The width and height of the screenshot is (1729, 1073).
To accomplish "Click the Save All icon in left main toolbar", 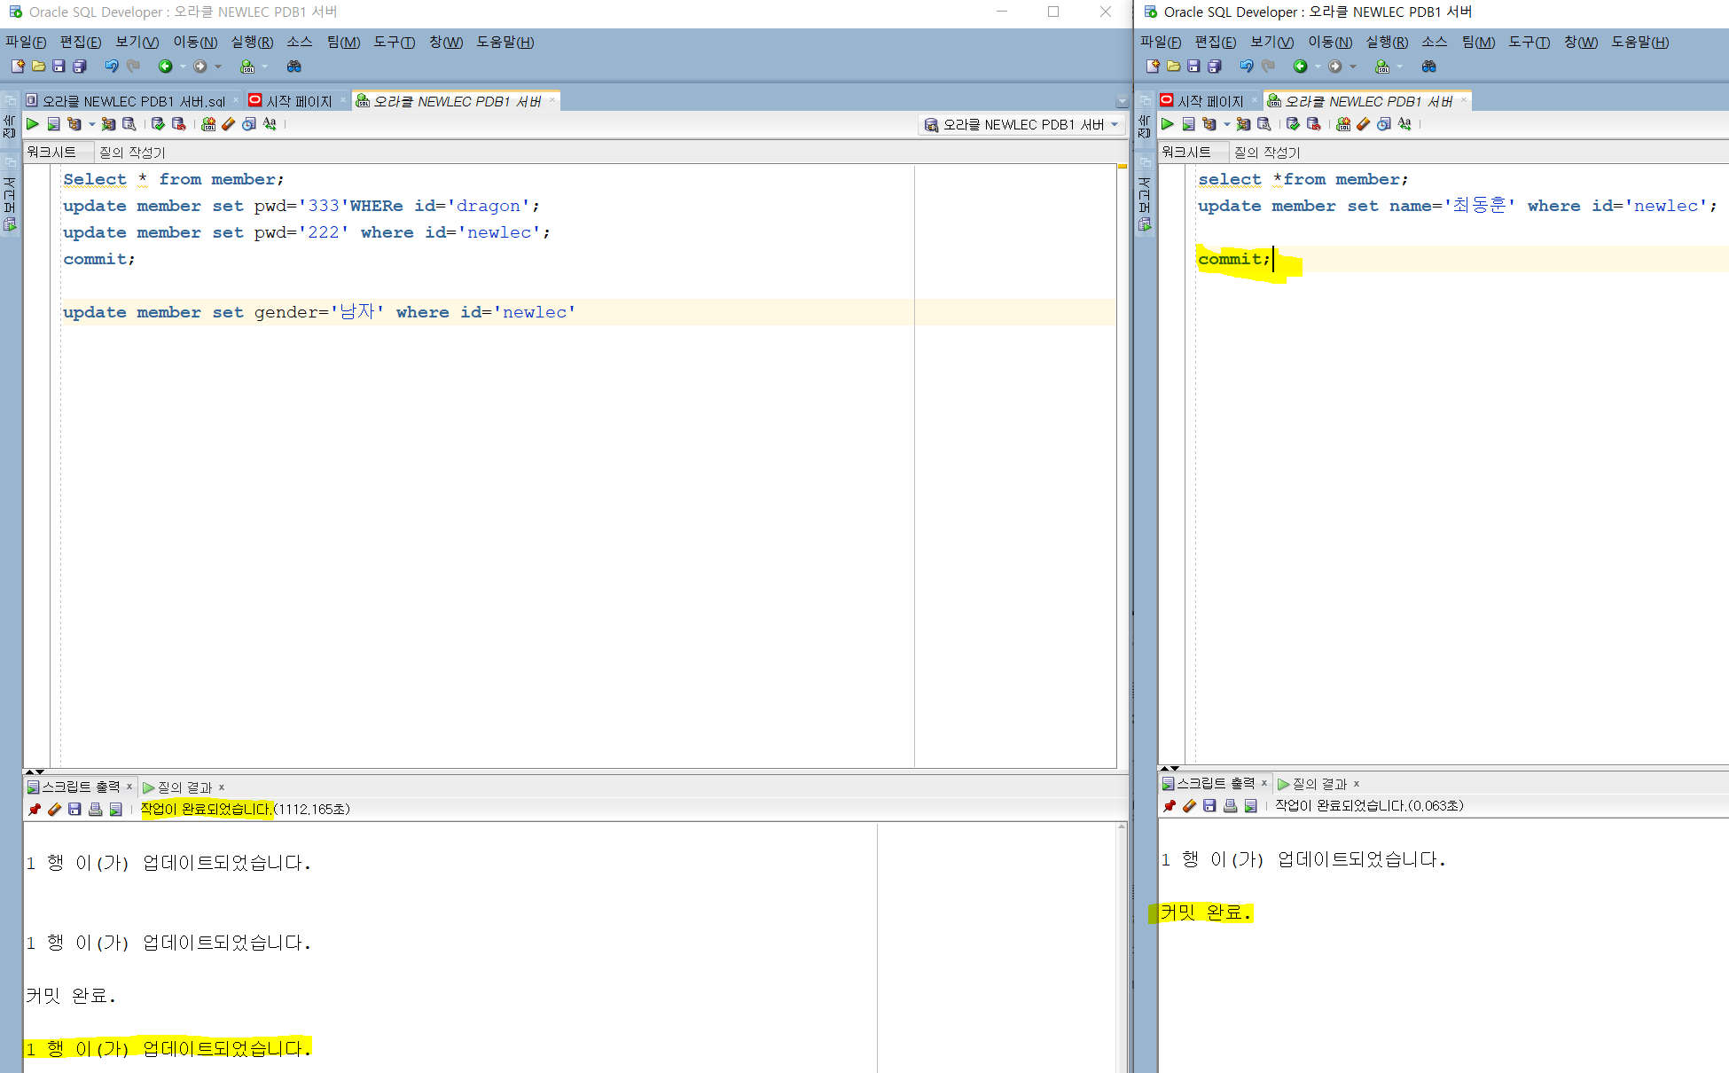I will [x=79, y=67].
